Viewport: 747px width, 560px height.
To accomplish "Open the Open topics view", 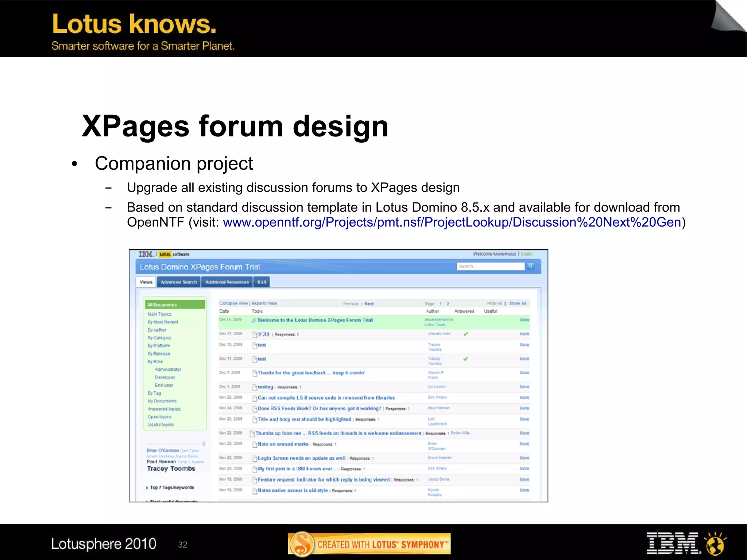I will click(x=159, y=417).
